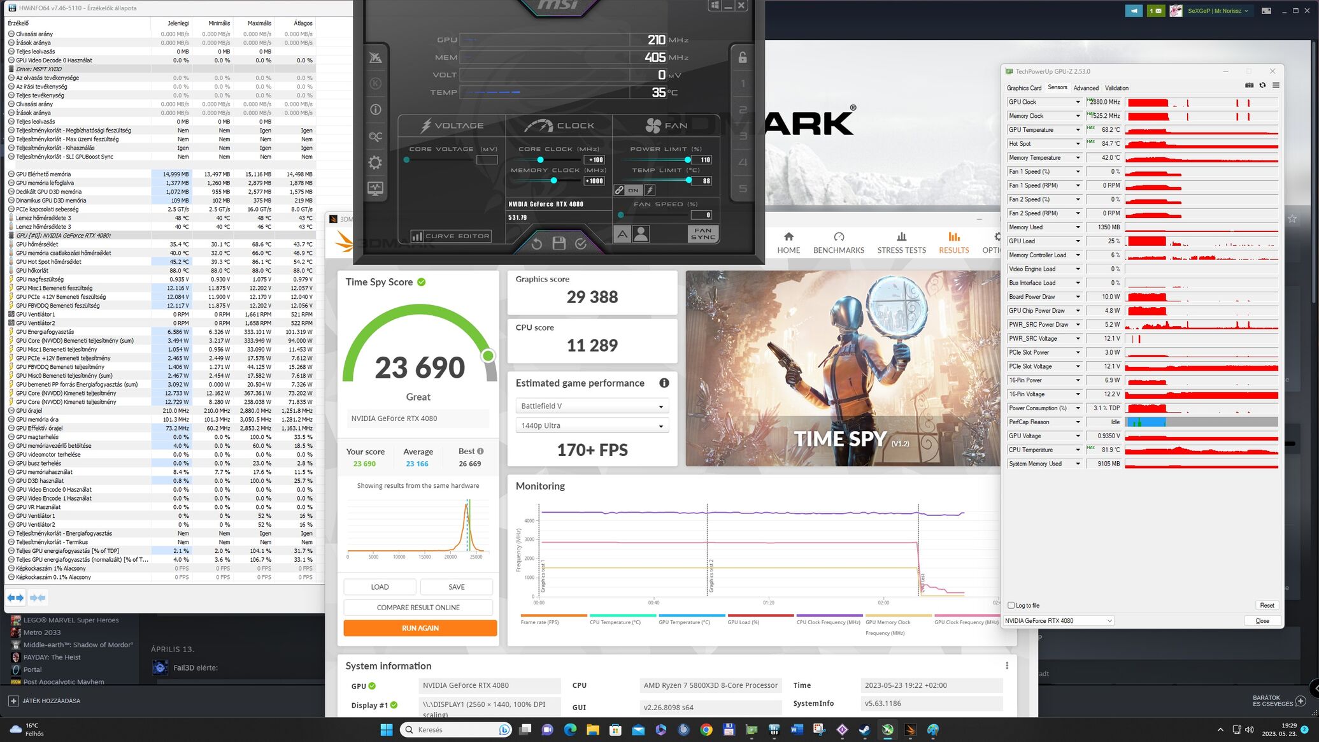Open the GPU-Z graphics card selector dropdown

point(1059,621)
